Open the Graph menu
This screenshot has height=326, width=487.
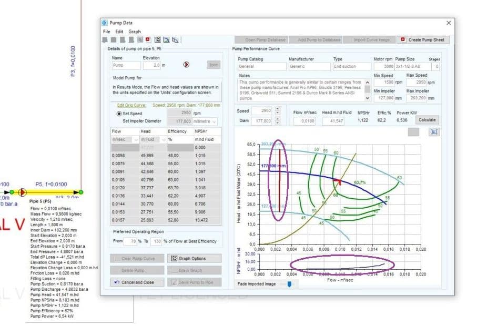point(135,32)
